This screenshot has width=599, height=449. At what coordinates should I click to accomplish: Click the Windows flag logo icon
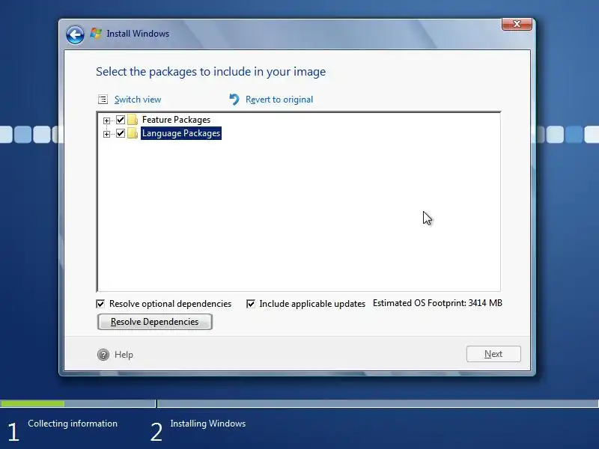(96, 34)
